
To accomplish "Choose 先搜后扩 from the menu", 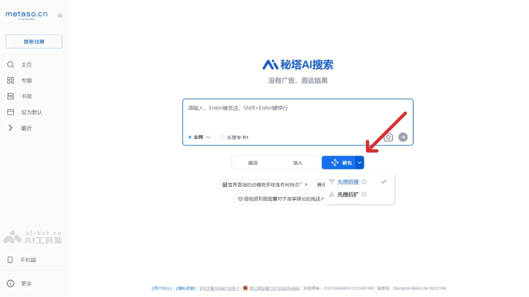I will [x=348, y=194].
